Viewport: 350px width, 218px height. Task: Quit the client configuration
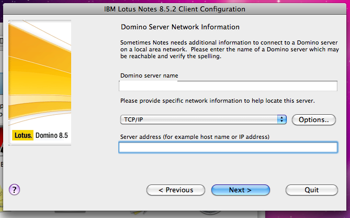pyautogui.click(x=312, y=190)
